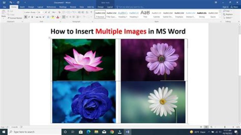The width and height of the screenshot is (241, 135).
Task: Switch to the Insert tab
Action: [22, 7]
